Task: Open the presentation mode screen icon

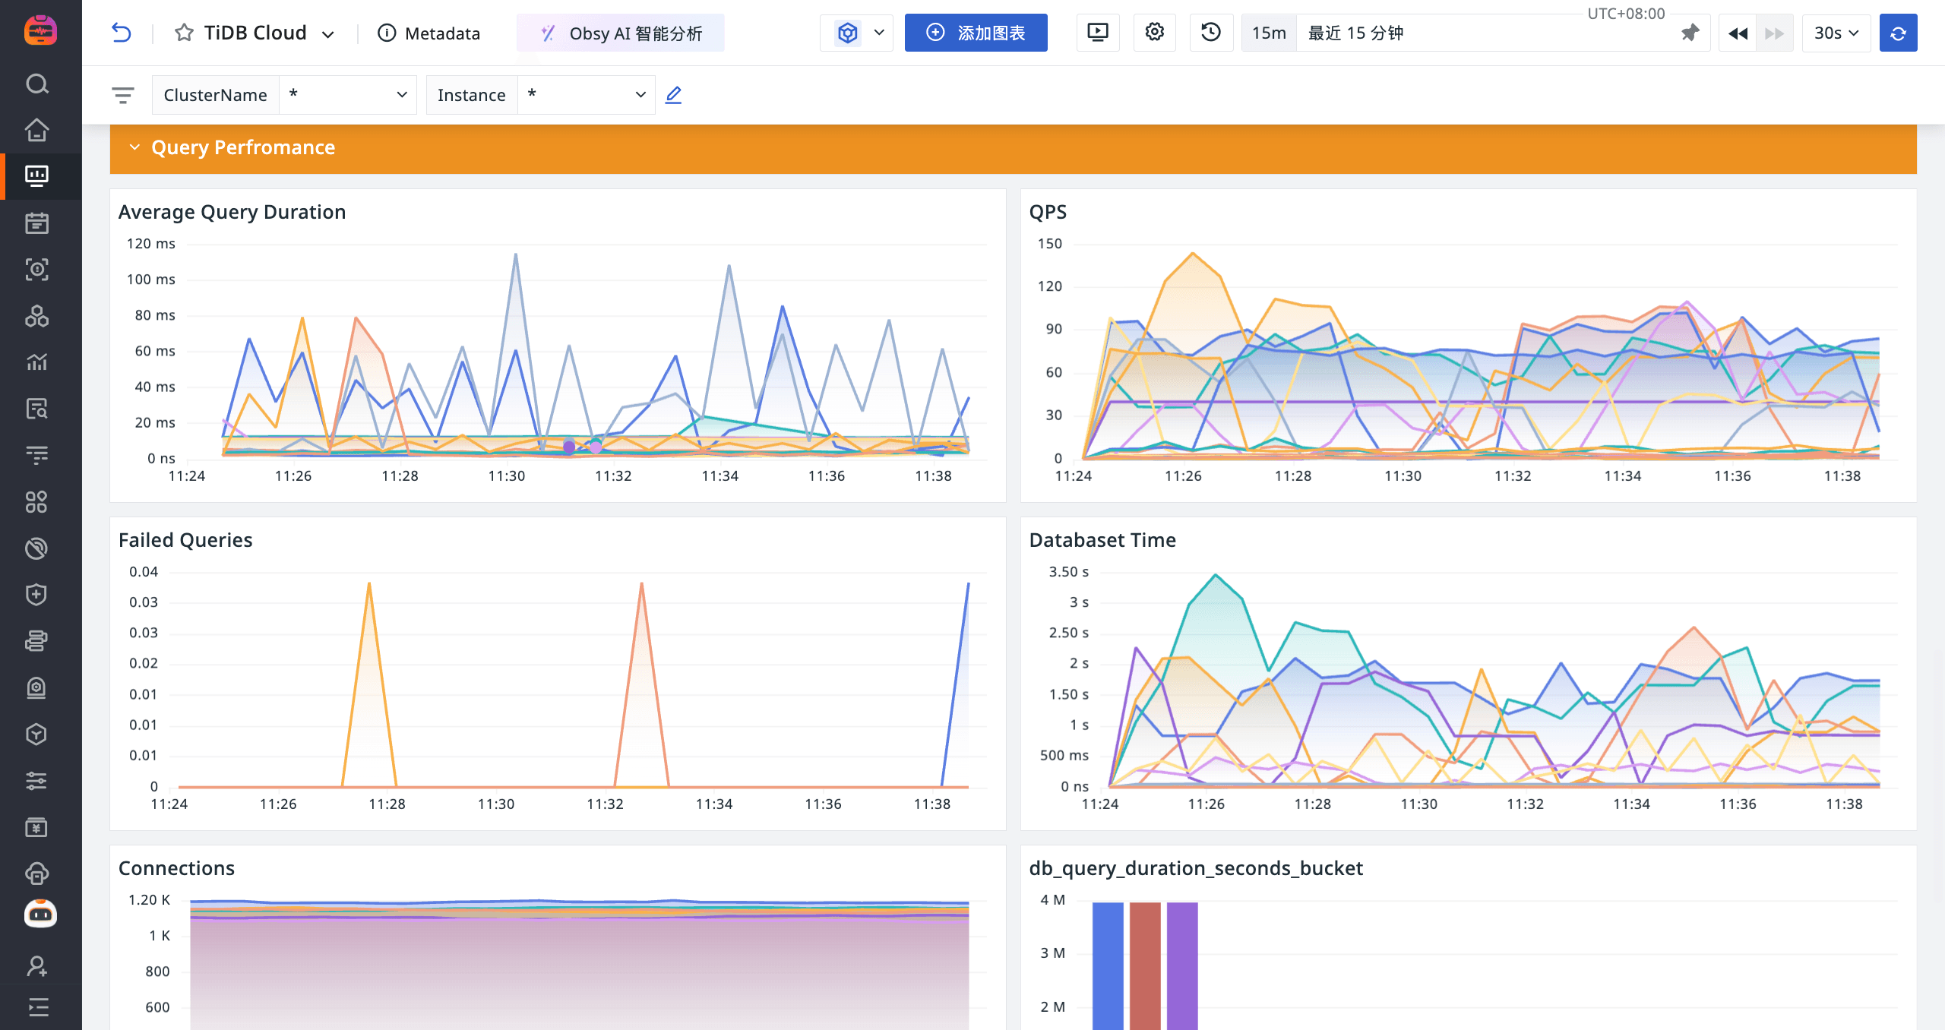Action: 1098,33
